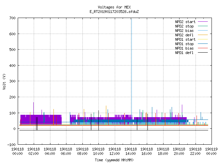Viewport: 218px width, 163px height.
Task: Click the 'NPD2 start' legend label
Action: click(185, 22)
